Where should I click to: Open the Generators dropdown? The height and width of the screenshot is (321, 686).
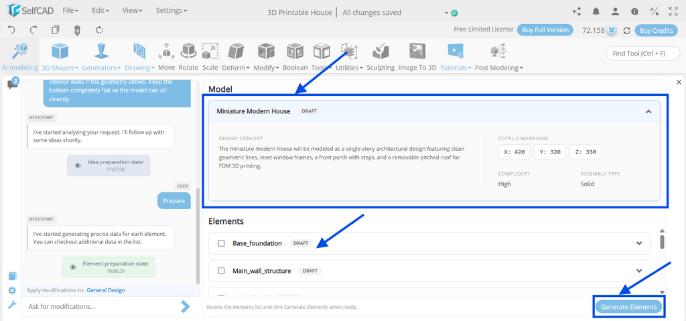(x=102, y=56)
